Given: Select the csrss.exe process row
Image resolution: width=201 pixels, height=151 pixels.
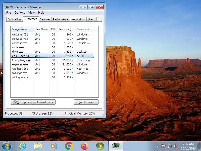Looking at the screenshot, I should tap(53, 47).
